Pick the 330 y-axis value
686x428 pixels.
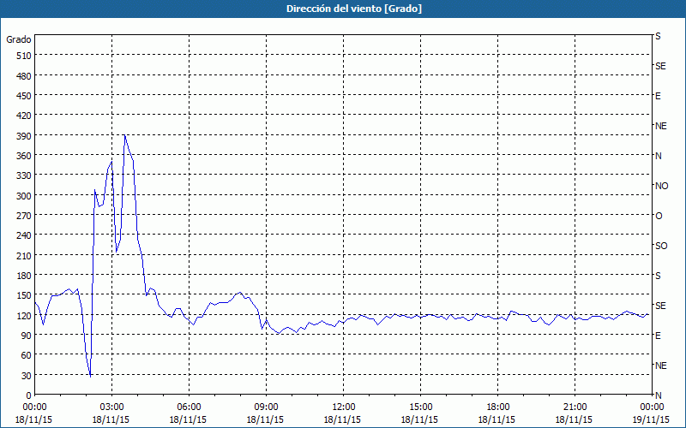(24, 175)
